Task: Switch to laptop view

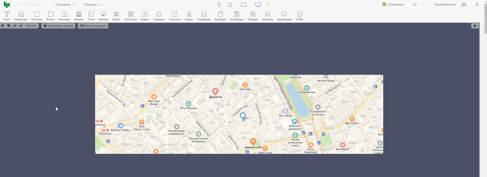Action: (x=243, y=5)
